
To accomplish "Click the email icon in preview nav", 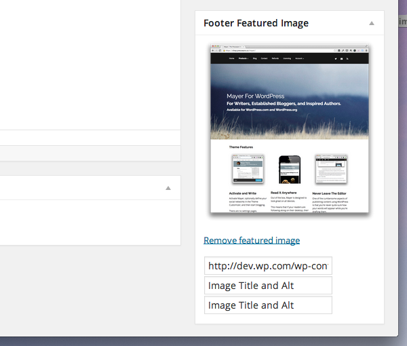I will 342,58.
